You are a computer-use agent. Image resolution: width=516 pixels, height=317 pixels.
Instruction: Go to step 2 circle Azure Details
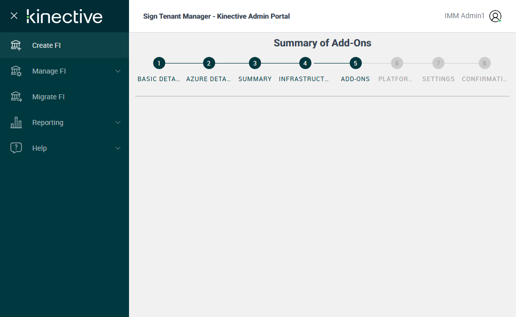click(209, 63)
